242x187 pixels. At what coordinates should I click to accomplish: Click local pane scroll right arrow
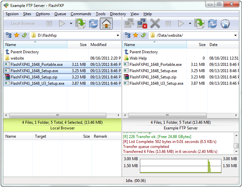[119, 115]
